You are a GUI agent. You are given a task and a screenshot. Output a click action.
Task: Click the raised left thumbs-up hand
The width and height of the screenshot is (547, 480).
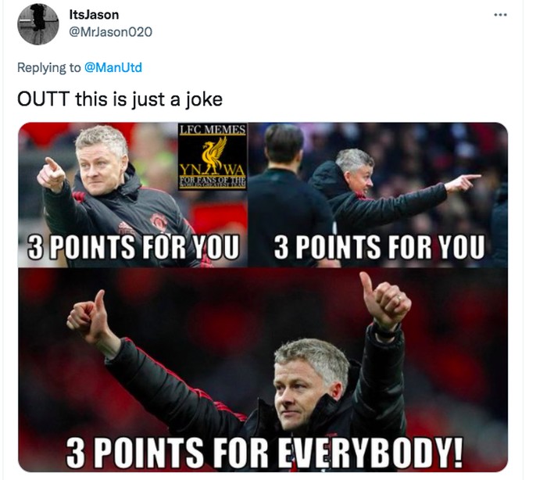pyautogui.click(x=88, y=317)
